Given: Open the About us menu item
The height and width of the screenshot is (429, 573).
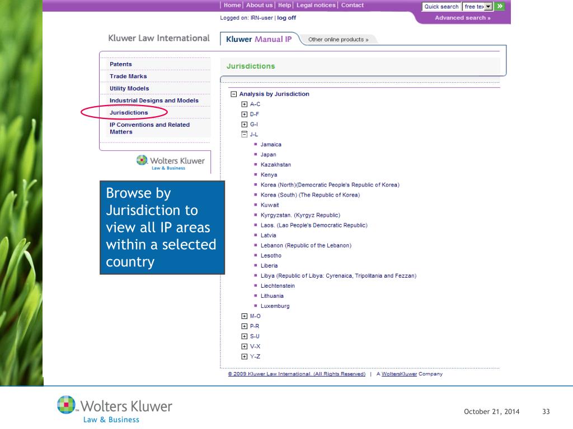Looking at the screenshot, I should pyautogui.click(x=259, y=5).
